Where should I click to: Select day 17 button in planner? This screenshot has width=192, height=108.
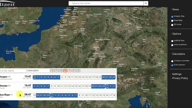point(56,71)
